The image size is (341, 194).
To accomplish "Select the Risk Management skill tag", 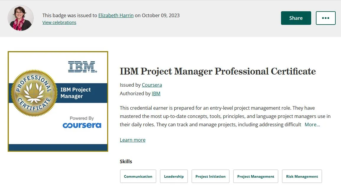I will (x=302, y=176).
